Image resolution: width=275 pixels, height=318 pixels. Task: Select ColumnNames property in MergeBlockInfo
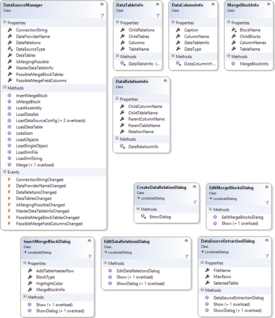253,43
